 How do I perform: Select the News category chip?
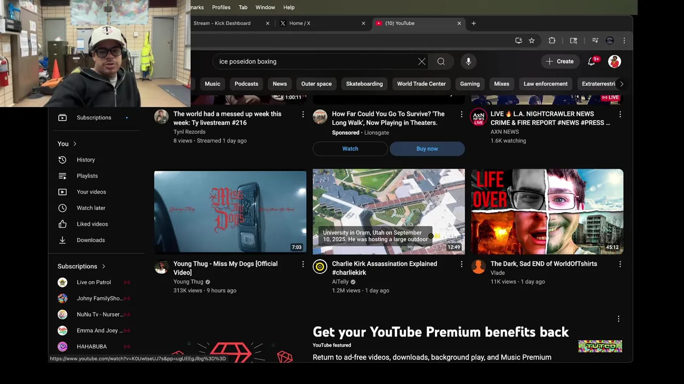pyautogui.click(x=280, y=84)
